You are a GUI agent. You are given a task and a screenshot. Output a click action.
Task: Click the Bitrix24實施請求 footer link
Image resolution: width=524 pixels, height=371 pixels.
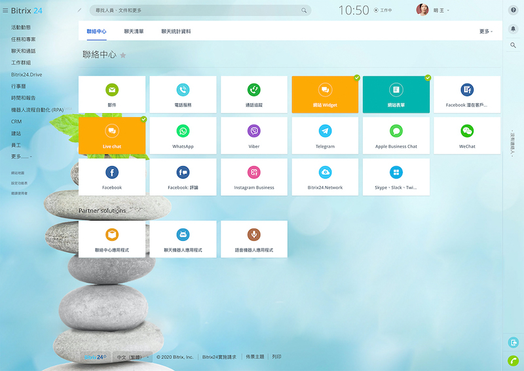(219, 357)
